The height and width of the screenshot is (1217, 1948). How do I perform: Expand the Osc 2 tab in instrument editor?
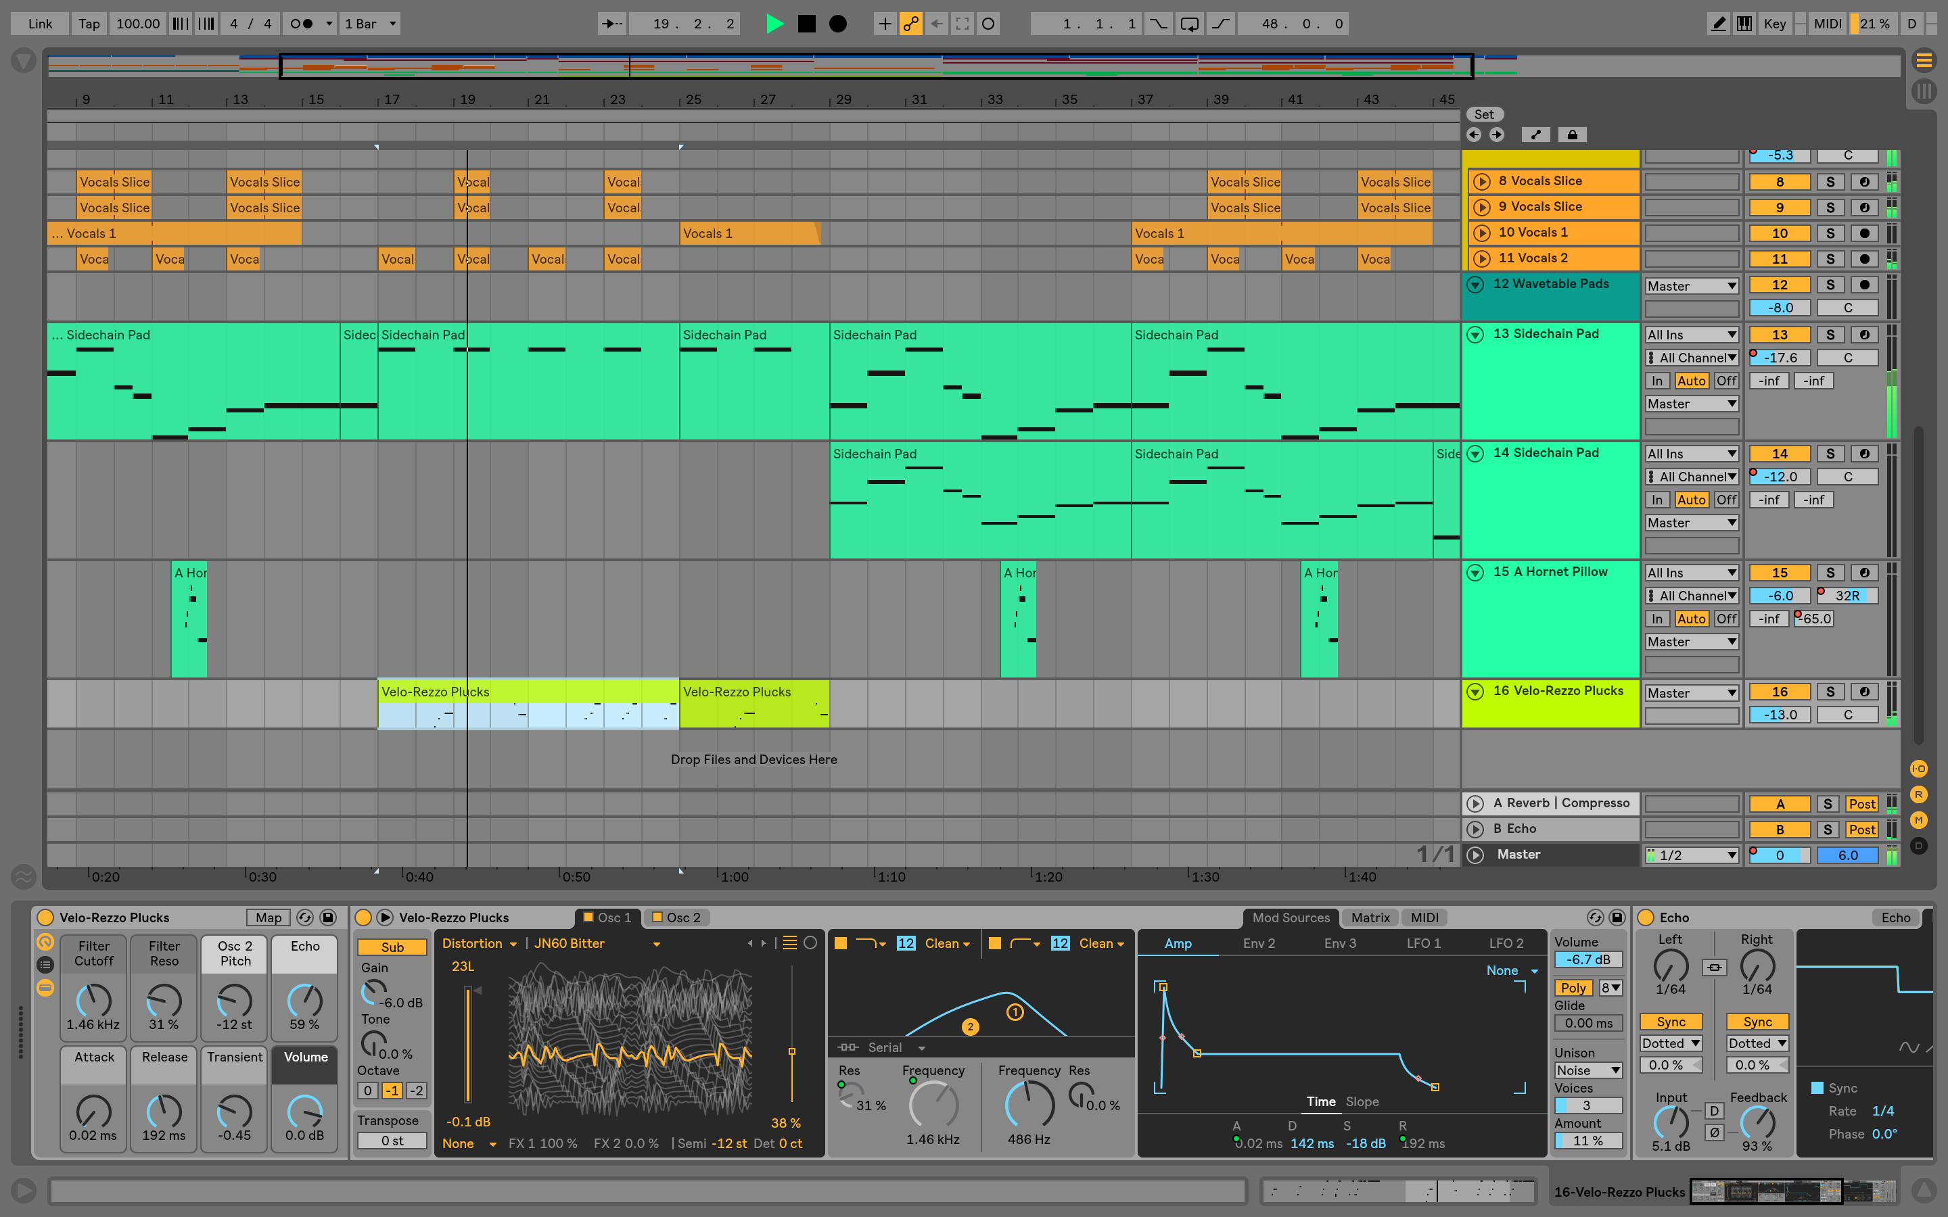[x=682, y=917]
